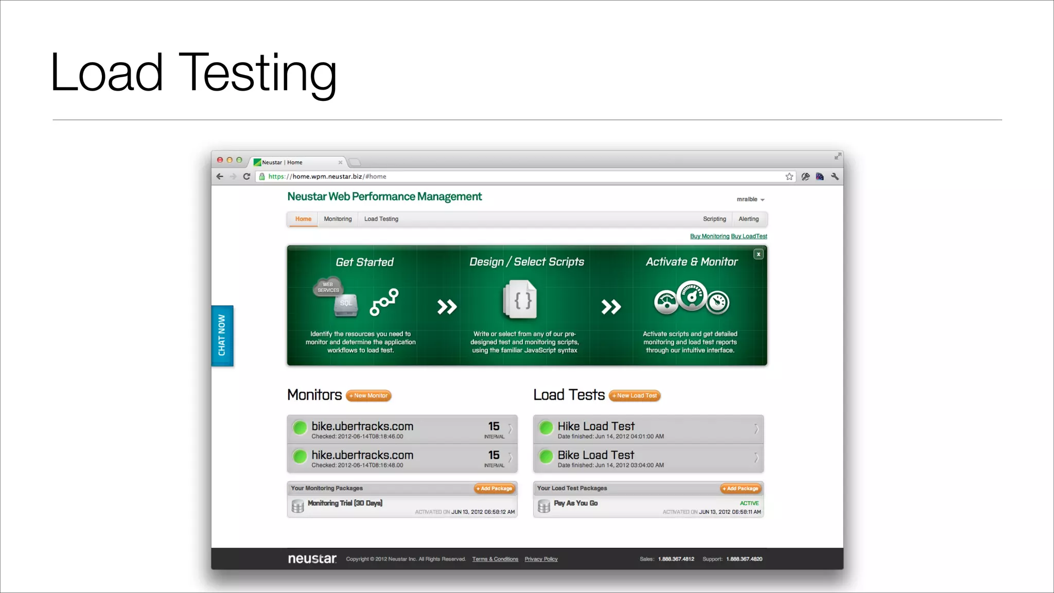Click the database SQL server icon
The image size is (1054, 593).
345,305
